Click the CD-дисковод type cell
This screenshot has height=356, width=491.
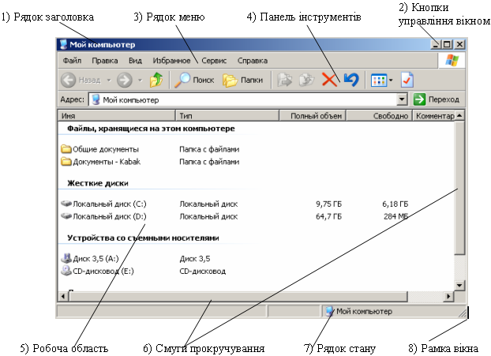pyautogui.click(x=203, y=272)
